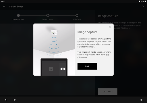Click the ceiling sensor illustration
147x103 pixels.
(x=54, y=32)
